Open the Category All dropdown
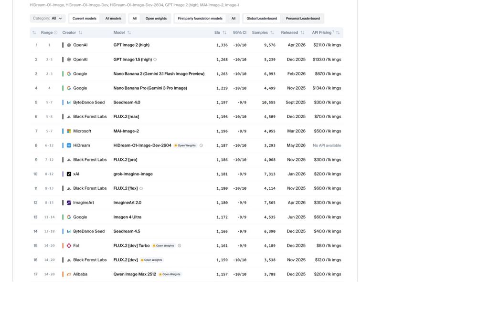Image resolution: width=489 pixels, height=328 pixels. (x=47, y=19)
